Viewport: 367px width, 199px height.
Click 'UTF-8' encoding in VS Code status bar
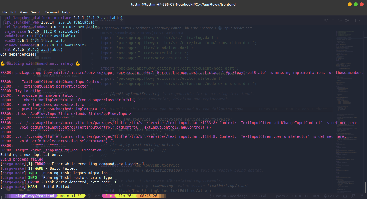click(x=296, y=196)
